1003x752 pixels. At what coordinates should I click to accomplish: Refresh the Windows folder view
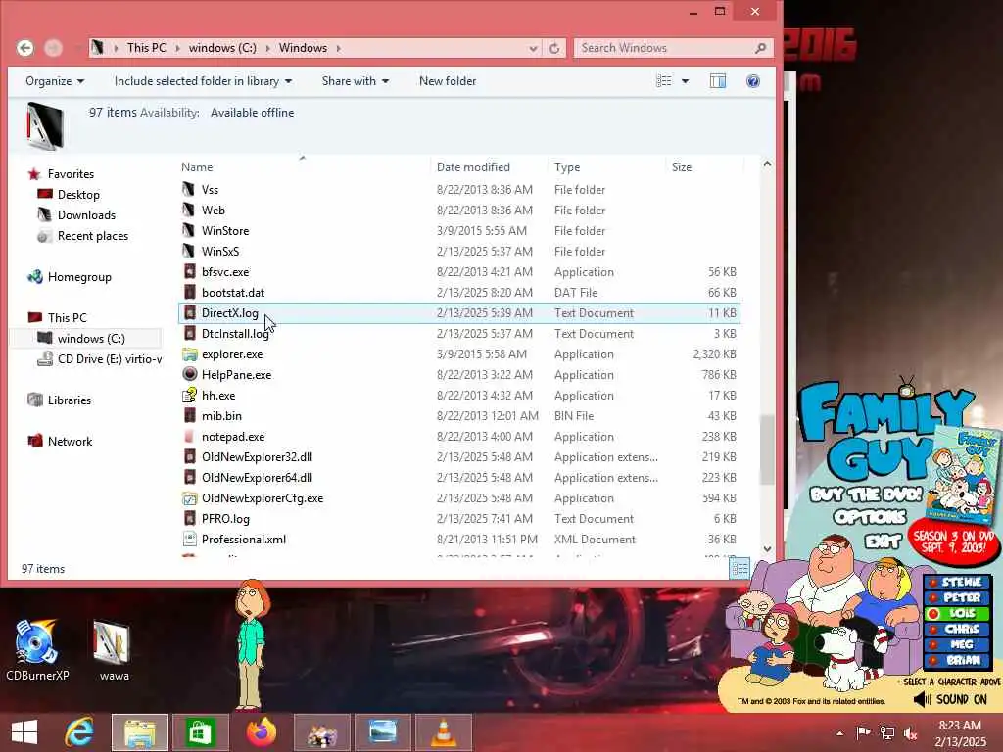(554, 48)
